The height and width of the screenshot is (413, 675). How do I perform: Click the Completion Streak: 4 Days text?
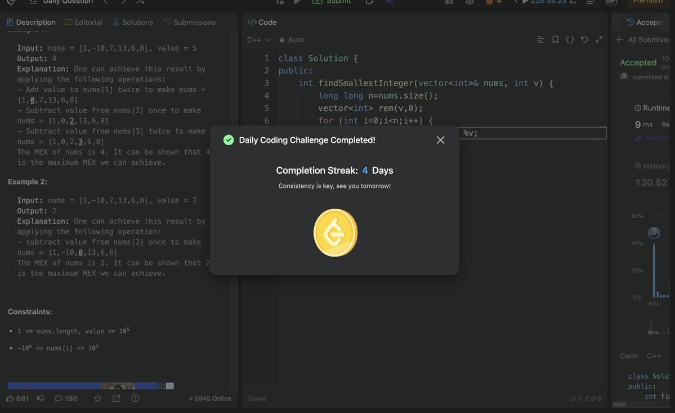point(334,170)
